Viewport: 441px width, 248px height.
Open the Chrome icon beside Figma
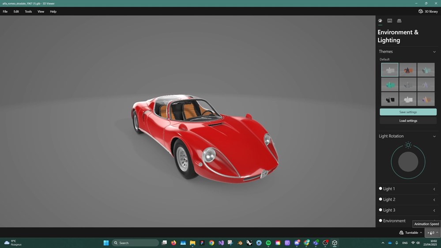tap(211, 243)
